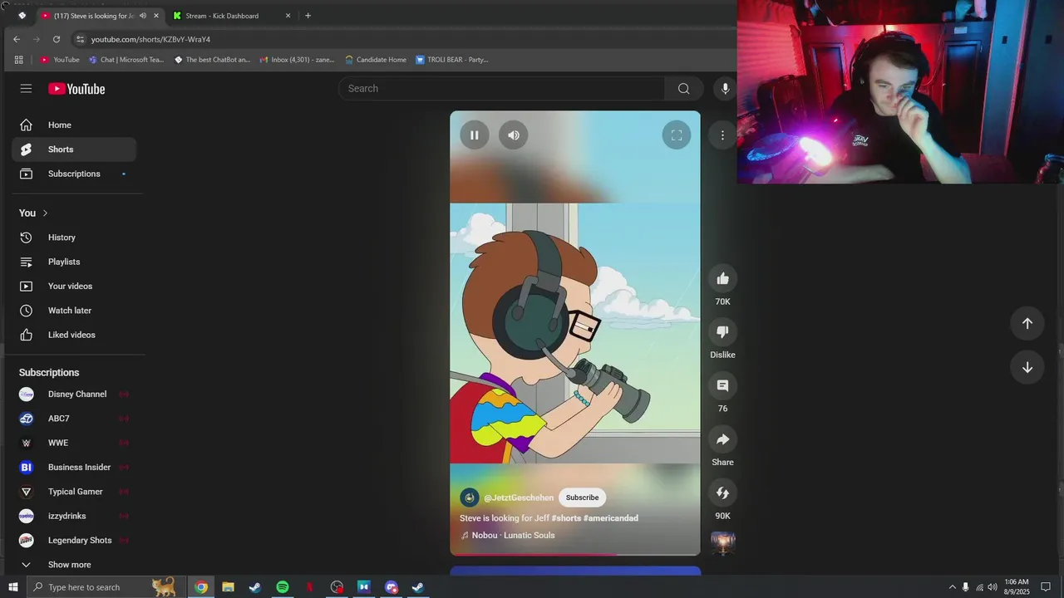Screen dimensions: 1064x598
Task: Mute the Short's volume
Action: 514,135
